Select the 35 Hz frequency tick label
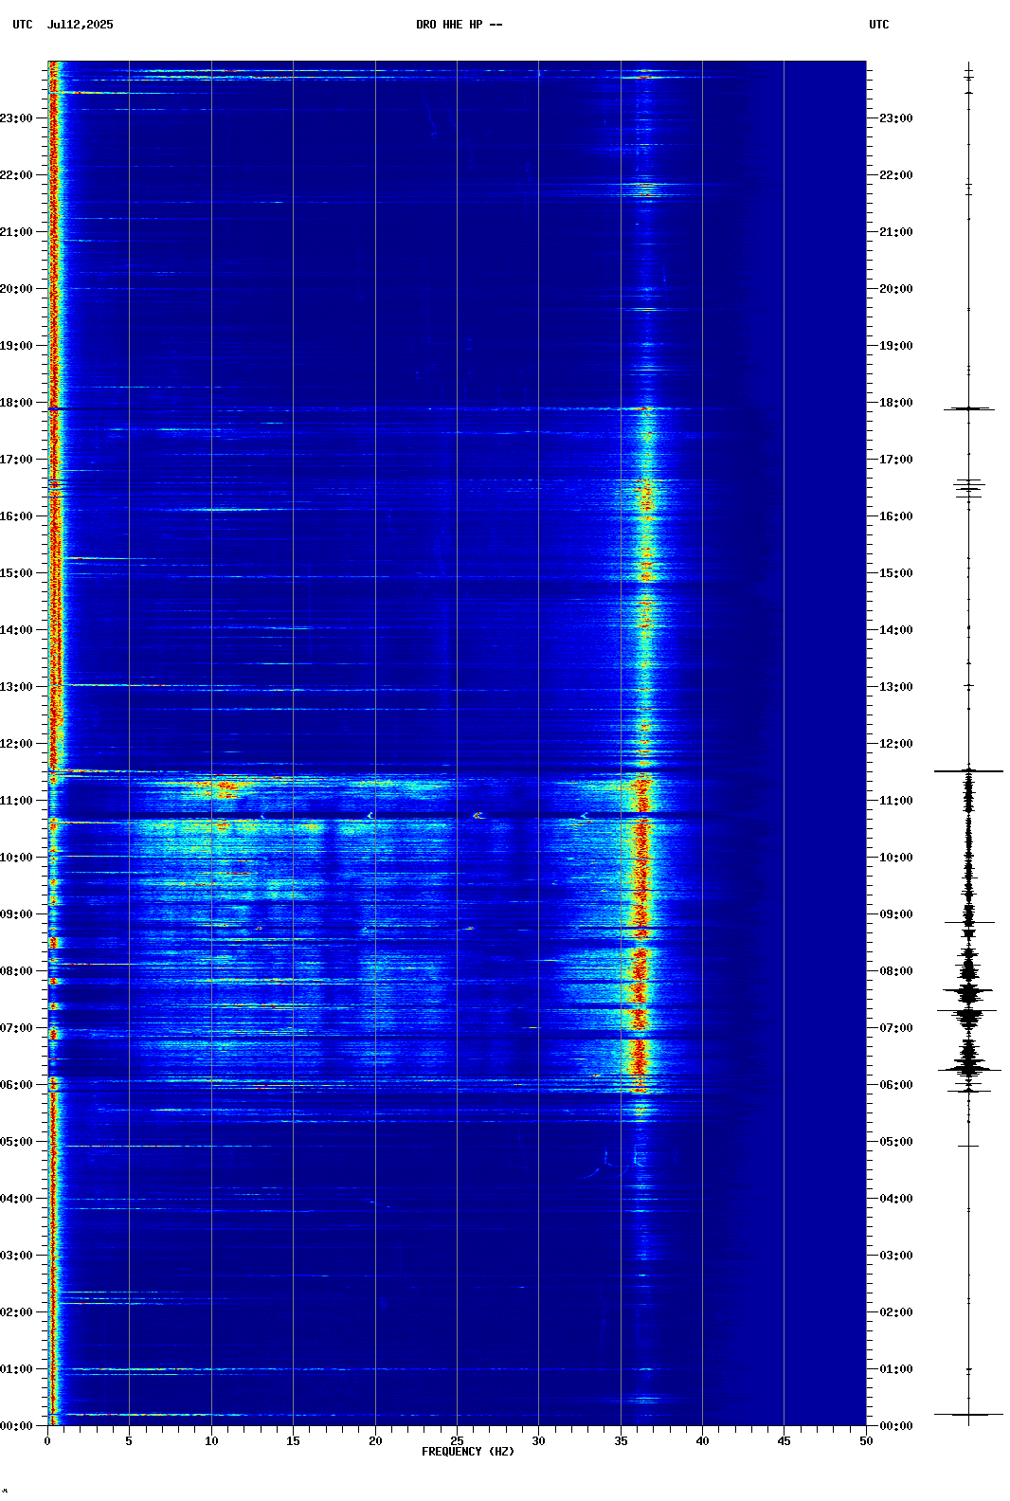 point(621,1441)
